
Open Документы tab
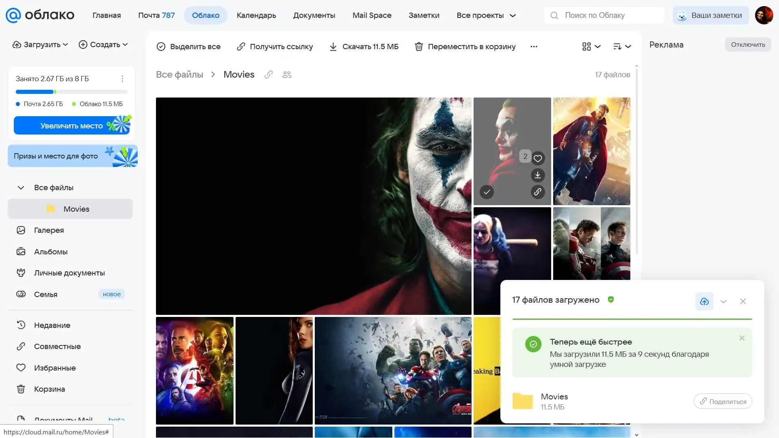314,15
